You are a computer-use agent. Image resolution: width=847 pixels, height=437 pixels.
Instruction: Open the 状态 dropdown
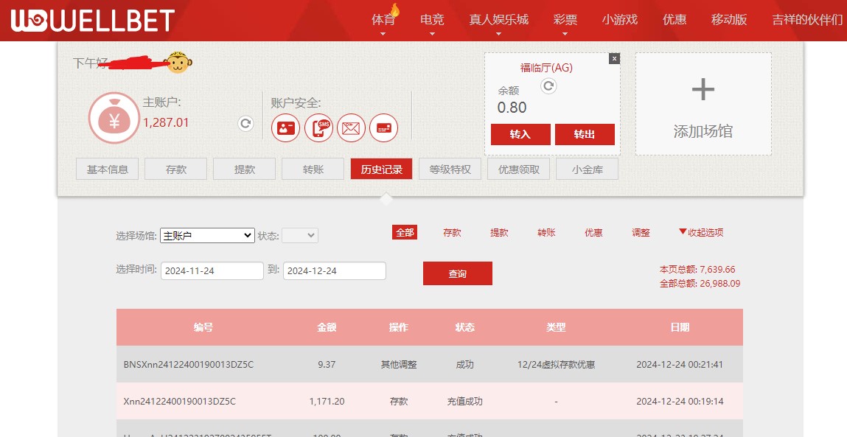[300, 236]
